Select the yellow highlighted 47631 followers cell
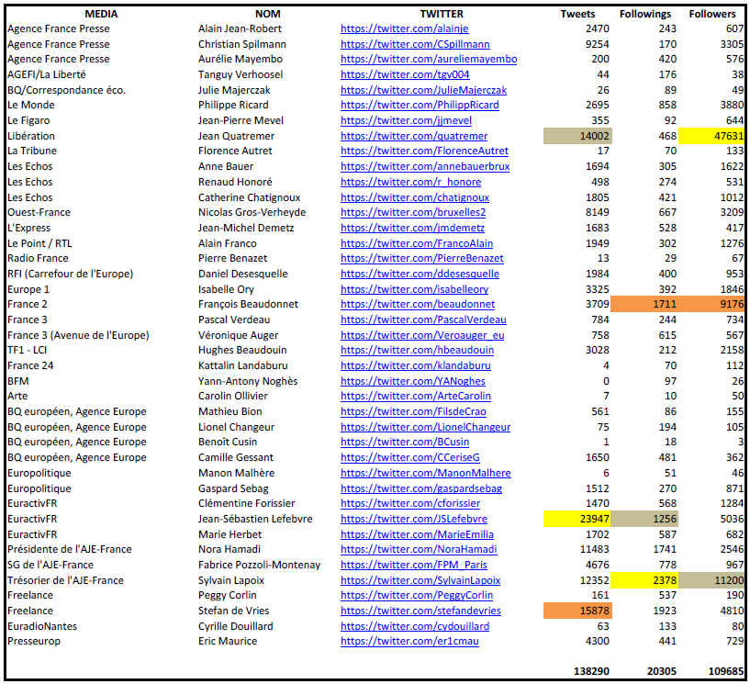The width and height of the screenshot is (750, 684). [712, 136]
